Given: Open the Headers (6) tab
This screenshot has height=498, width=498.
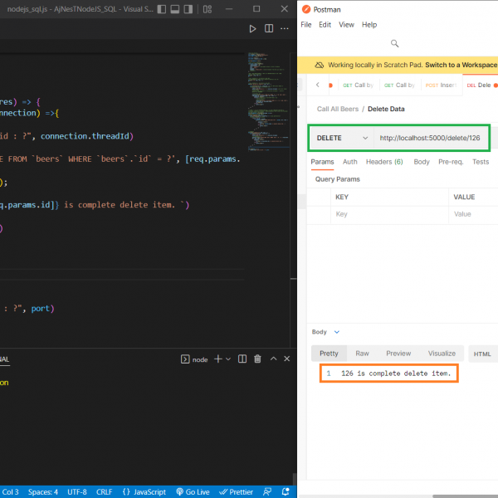Looking at the screenshot, I should pyautogui.click(x=384, y=162).
